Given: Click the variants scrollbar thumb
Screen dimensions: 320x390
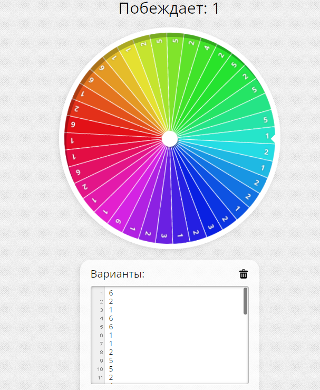Looking at the screenshot, I should (x=245, y=301).
